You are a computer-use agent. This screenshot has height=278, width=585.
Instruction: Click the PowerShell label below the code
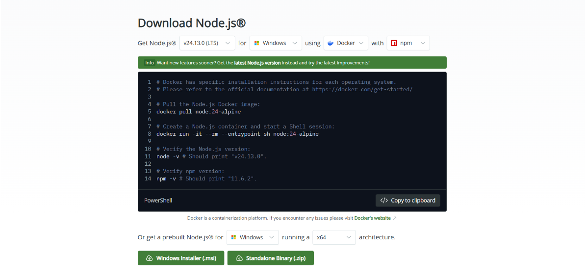(x=158, y=201)
